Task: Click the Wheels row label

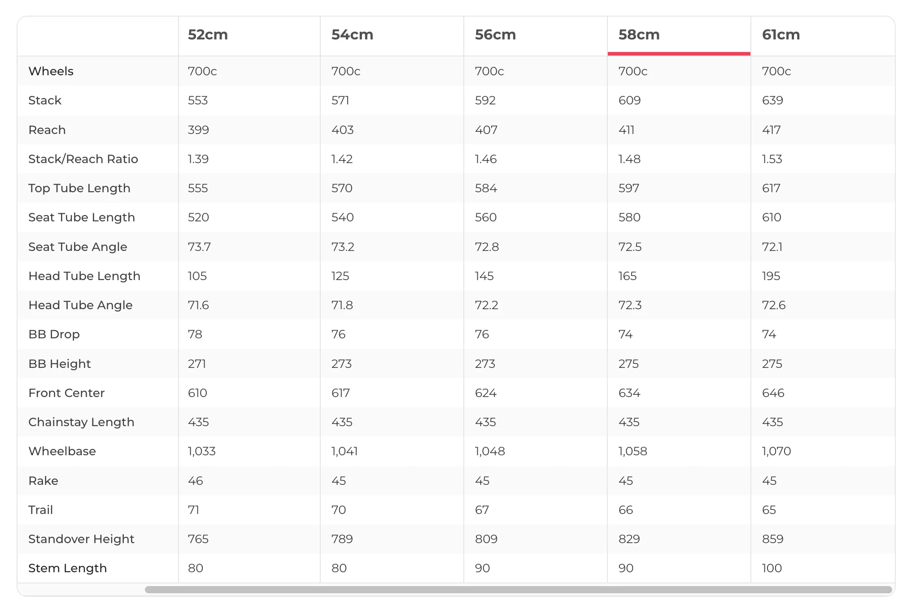Action: [x=51, y=71]
